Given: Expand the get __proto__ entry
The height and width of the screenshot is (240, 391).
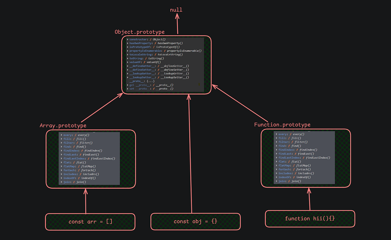Looking at the screenshot, I should [127, 85].
